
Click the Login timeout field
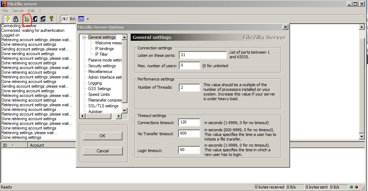click(189, 150)
